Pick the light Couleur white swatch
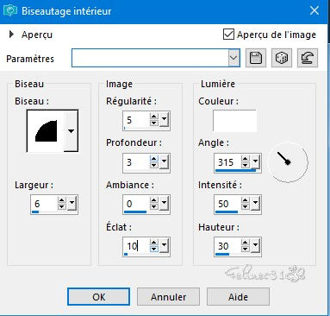 (234, 121)
